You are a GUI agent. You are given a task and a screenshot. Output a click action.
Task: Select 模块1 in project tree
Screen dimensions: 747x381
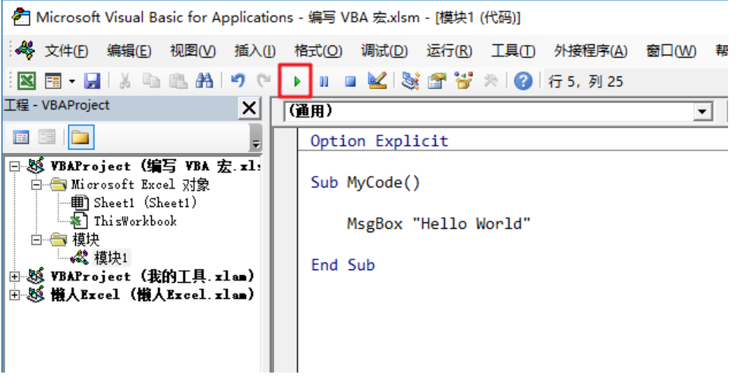coord(111,258)
